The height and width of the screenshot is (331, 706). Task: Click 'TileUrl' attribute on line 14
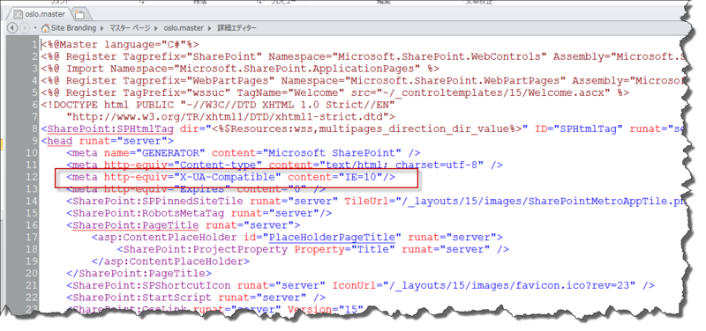[366, 202]
